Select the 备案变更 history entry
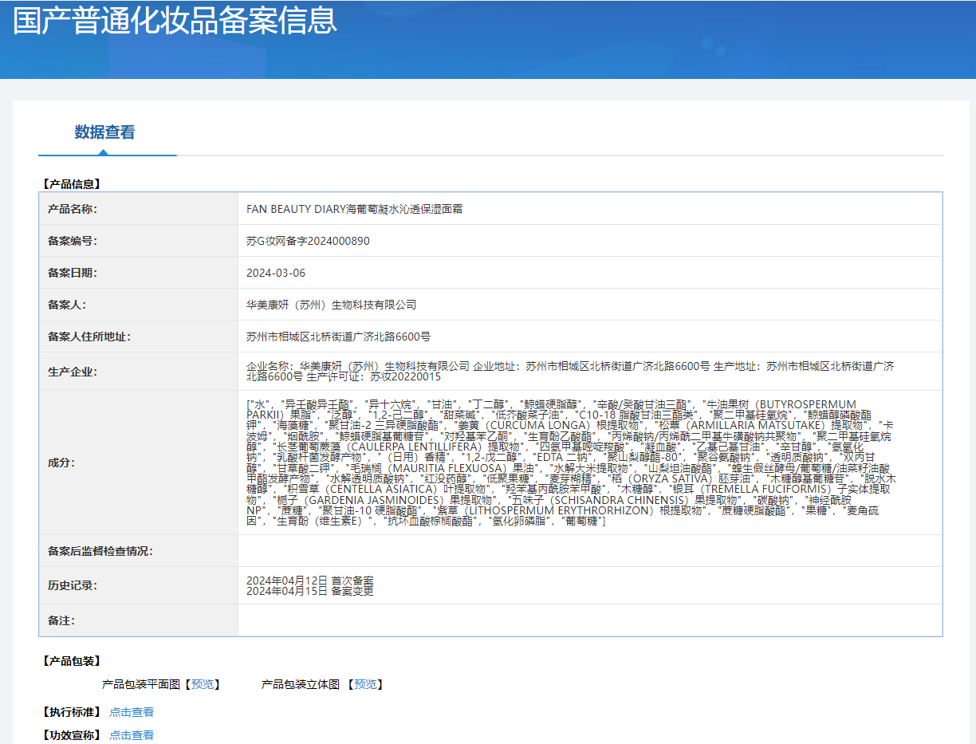Screen dimensions: 976x744 [309, 591]
